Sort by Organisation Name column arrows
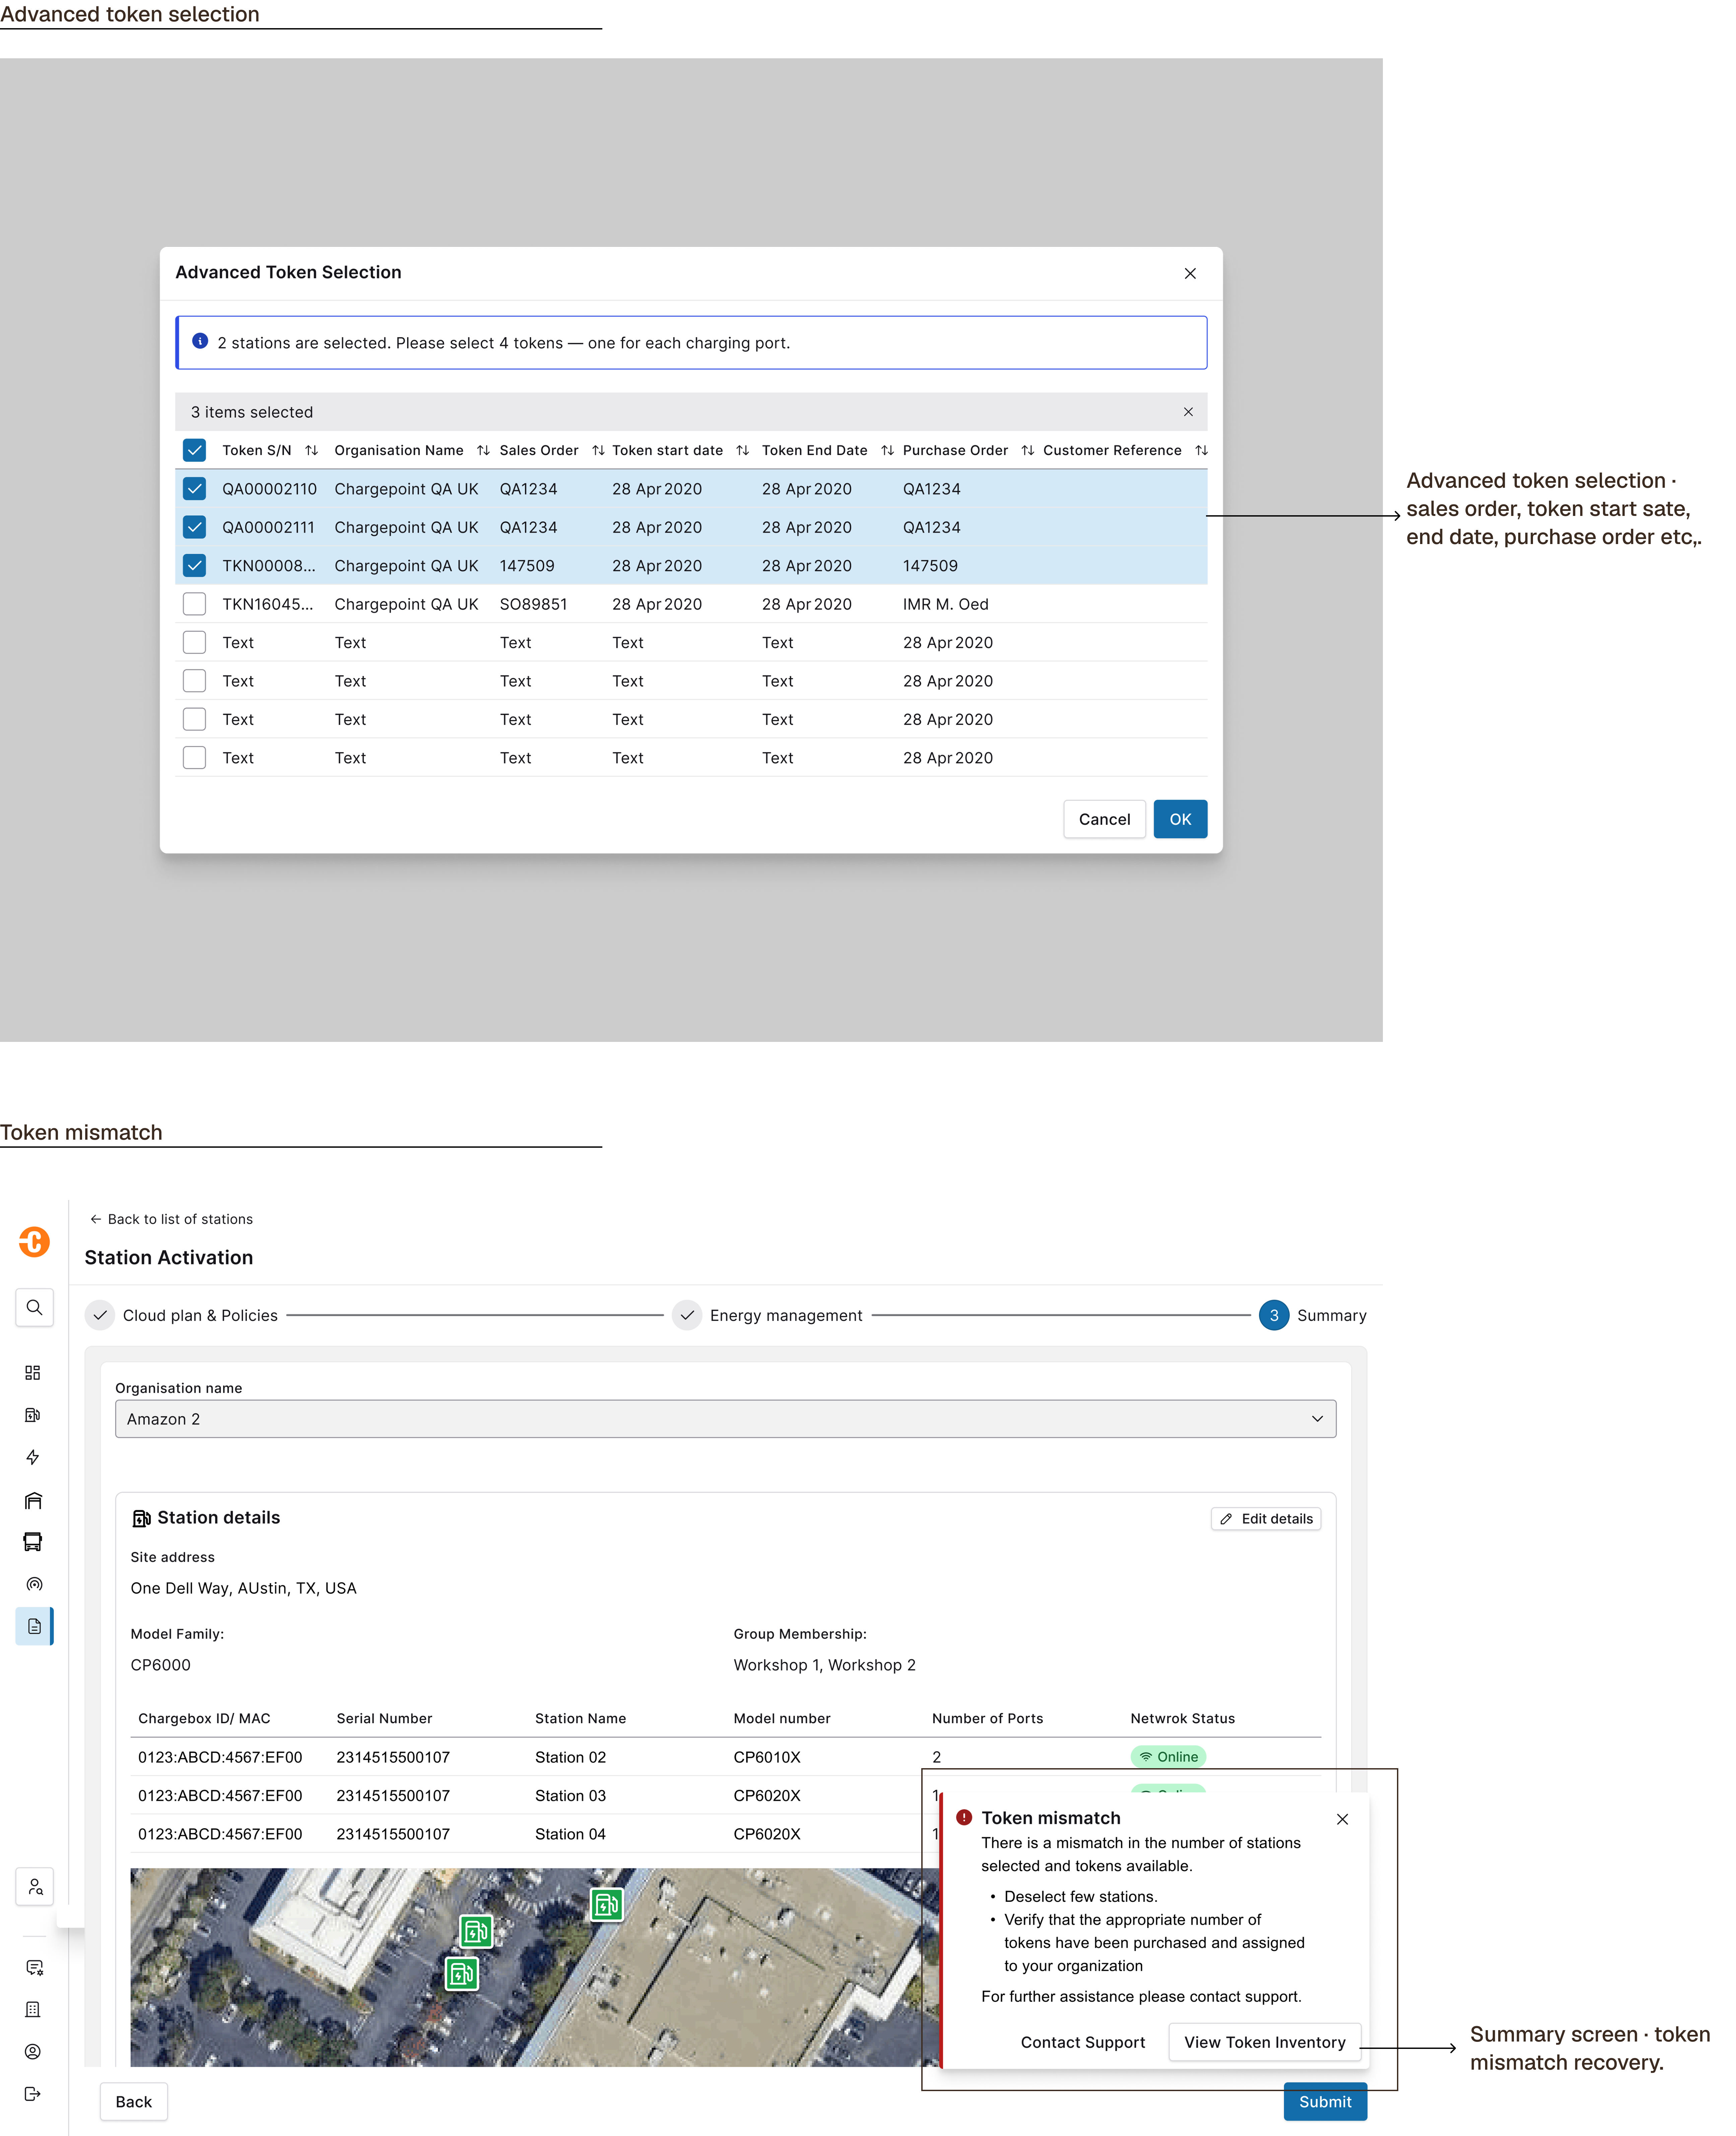 pyautogui.click(x=483, y=450)
